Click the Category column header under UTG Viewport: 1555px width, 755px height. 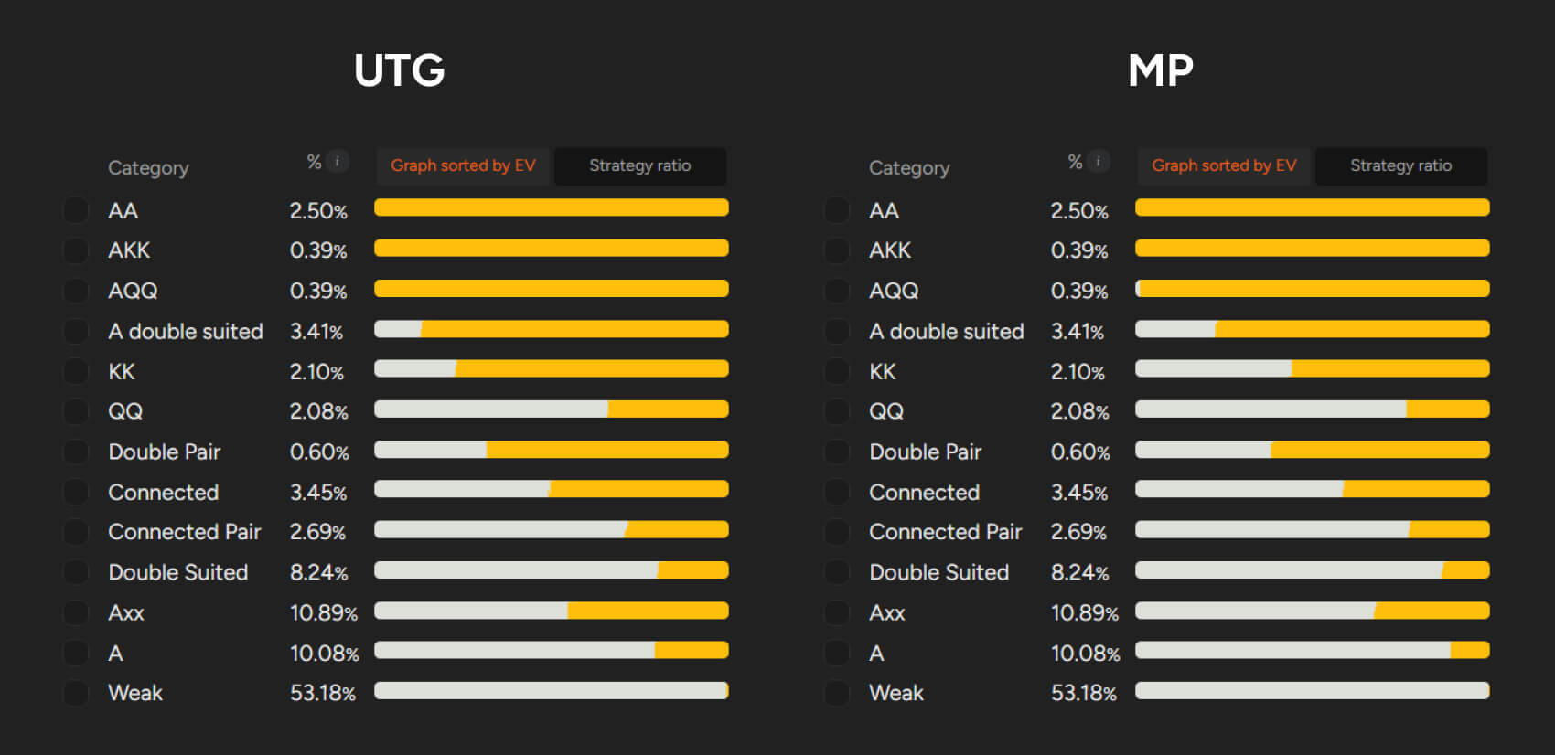148,168
